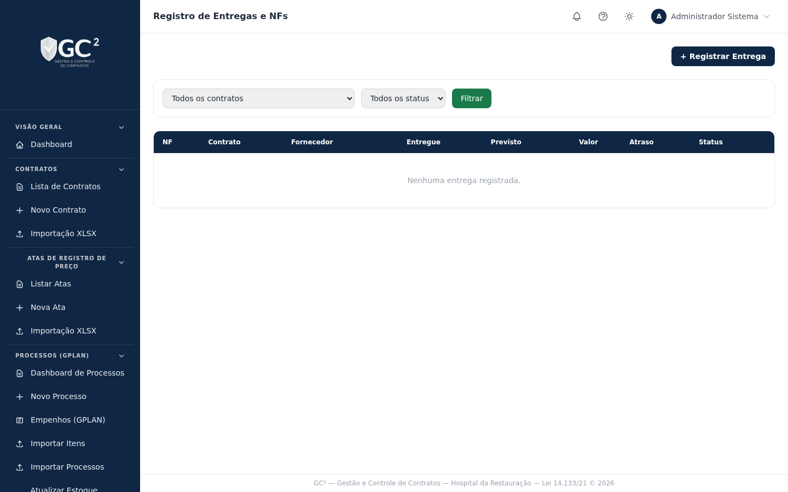Click the Atraso column header
This screenshot has width=788, height=492.
tap(641, 142)
